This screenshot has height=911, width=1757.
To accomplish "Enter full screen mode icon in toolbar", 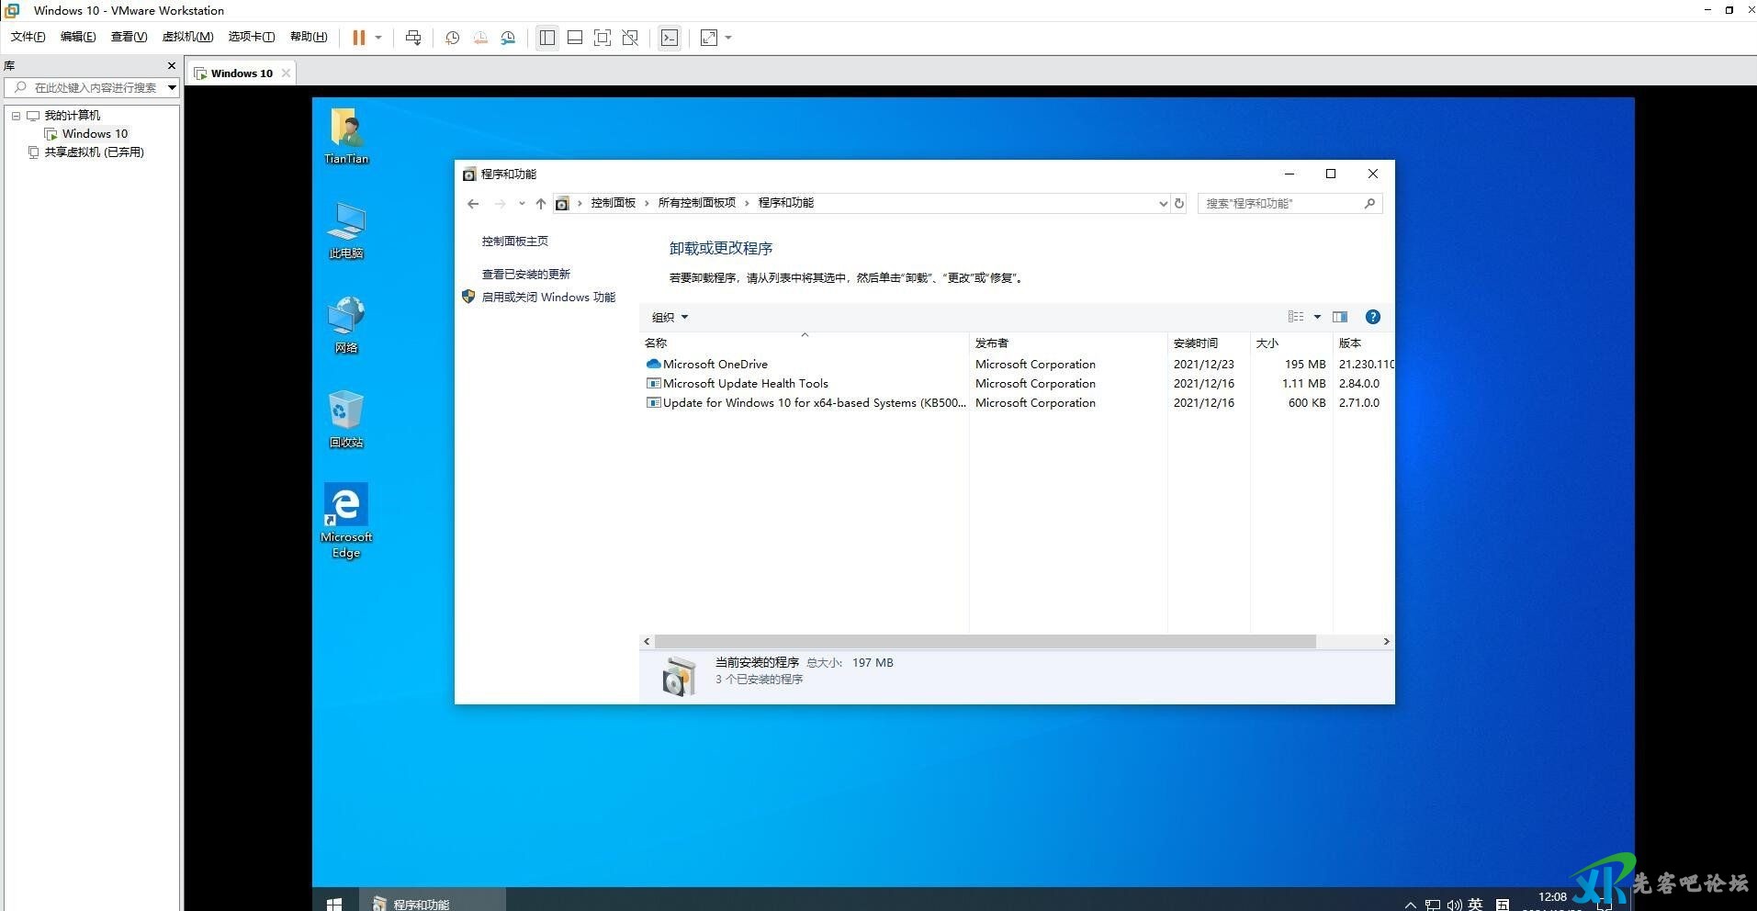I will (x=603, y=38).
